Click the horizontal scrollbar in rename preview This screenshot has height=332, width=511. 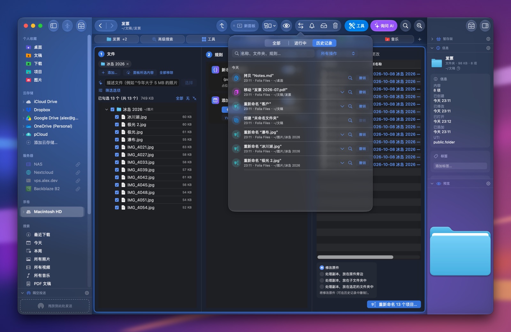[x=355, y=257]
